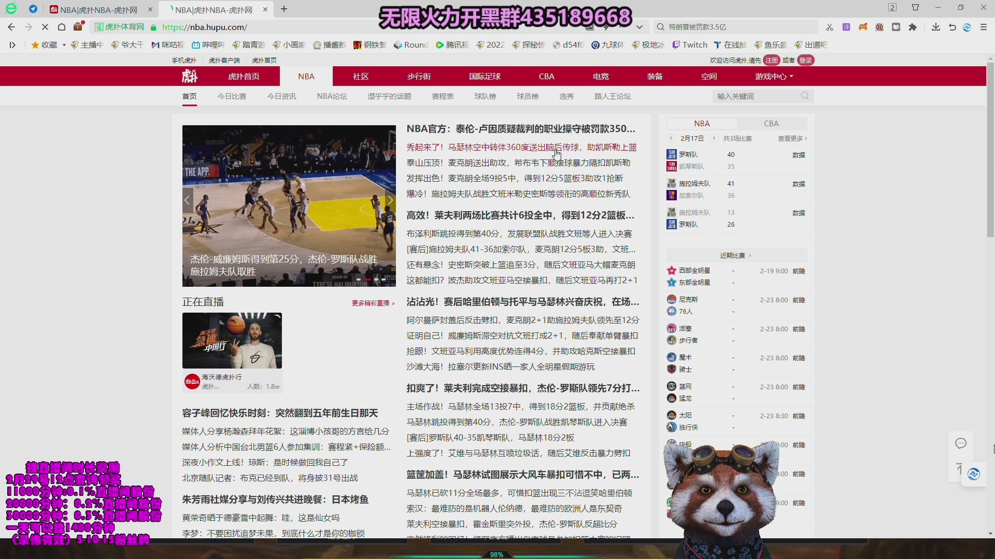Expand the address bar dropdown chevron

639,27
